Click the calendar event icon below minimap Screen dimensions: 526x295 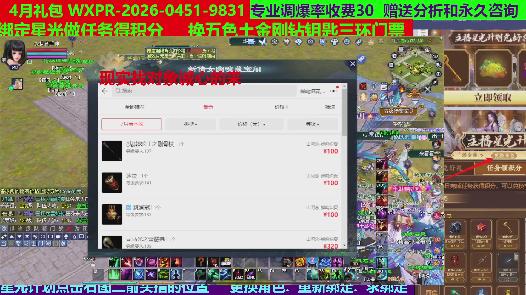384,87
